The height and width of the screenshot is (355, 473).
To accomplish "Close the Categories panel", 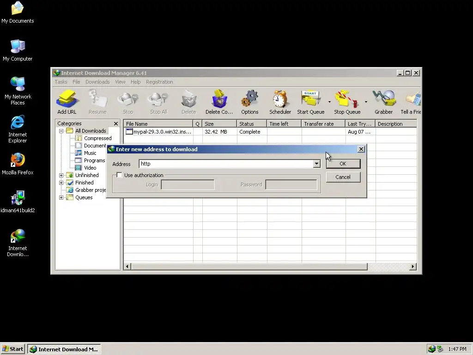I will 116,124.
